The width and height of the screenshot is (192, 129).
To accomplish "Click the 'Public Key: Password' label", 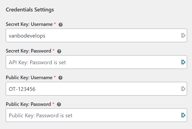I will pyautogui.click(x=28, y=104).
